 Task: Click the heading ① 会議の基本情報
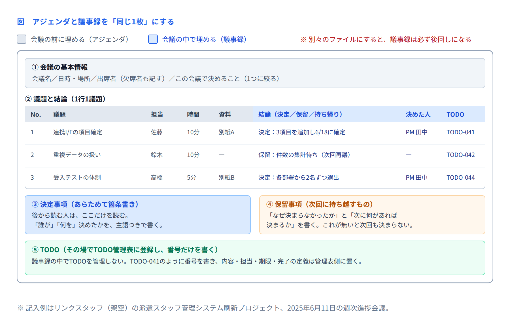(x=60, y=67)
